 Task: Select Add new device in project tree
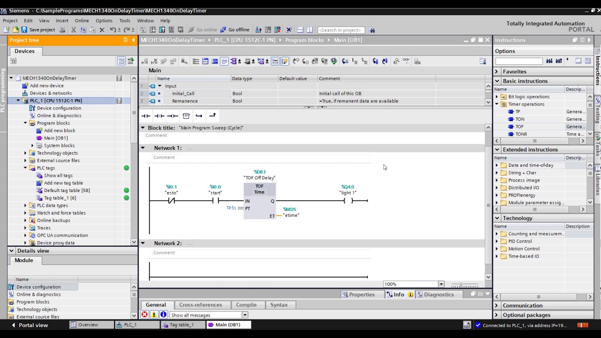tap(46, 85)
